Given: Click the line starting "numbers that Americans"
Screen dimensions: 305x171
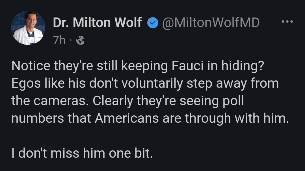Looking at the screenshot, I should pyautogui.click(x=150, y=118).
